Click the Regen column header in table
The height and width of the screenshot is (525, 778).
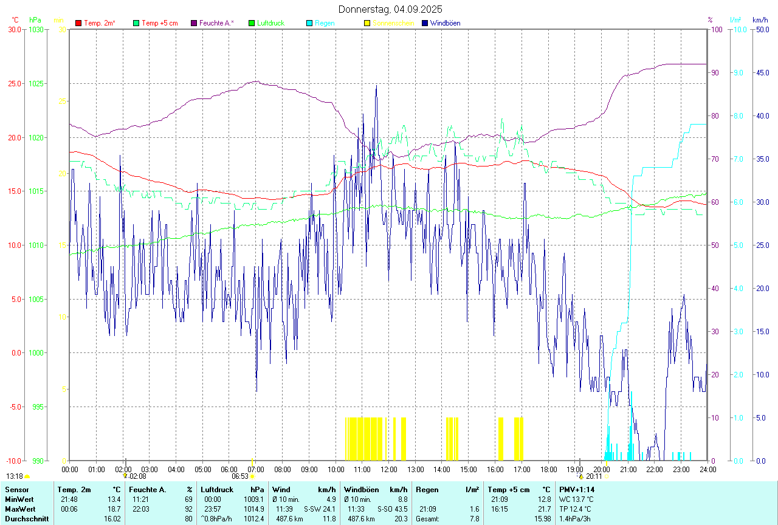[426, 490]
